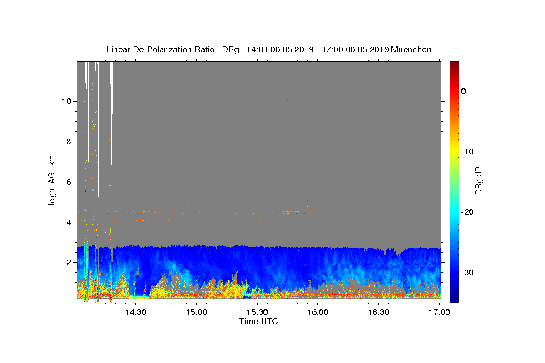Click the 'LDRg dB' colorbar label
The image size is (545, 363).
coord(478,182)
